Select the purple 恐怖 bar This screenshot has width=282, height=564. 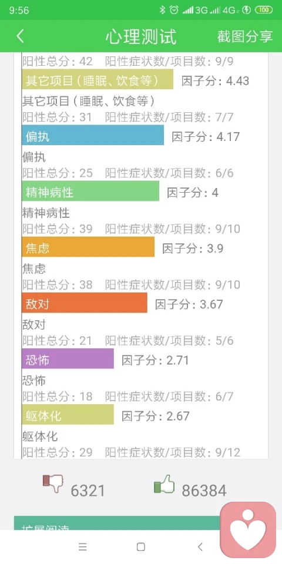(68, 358)
